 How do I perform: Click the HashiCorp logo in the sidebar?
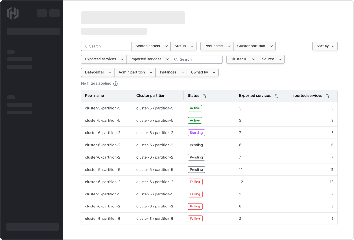point(12,13)
